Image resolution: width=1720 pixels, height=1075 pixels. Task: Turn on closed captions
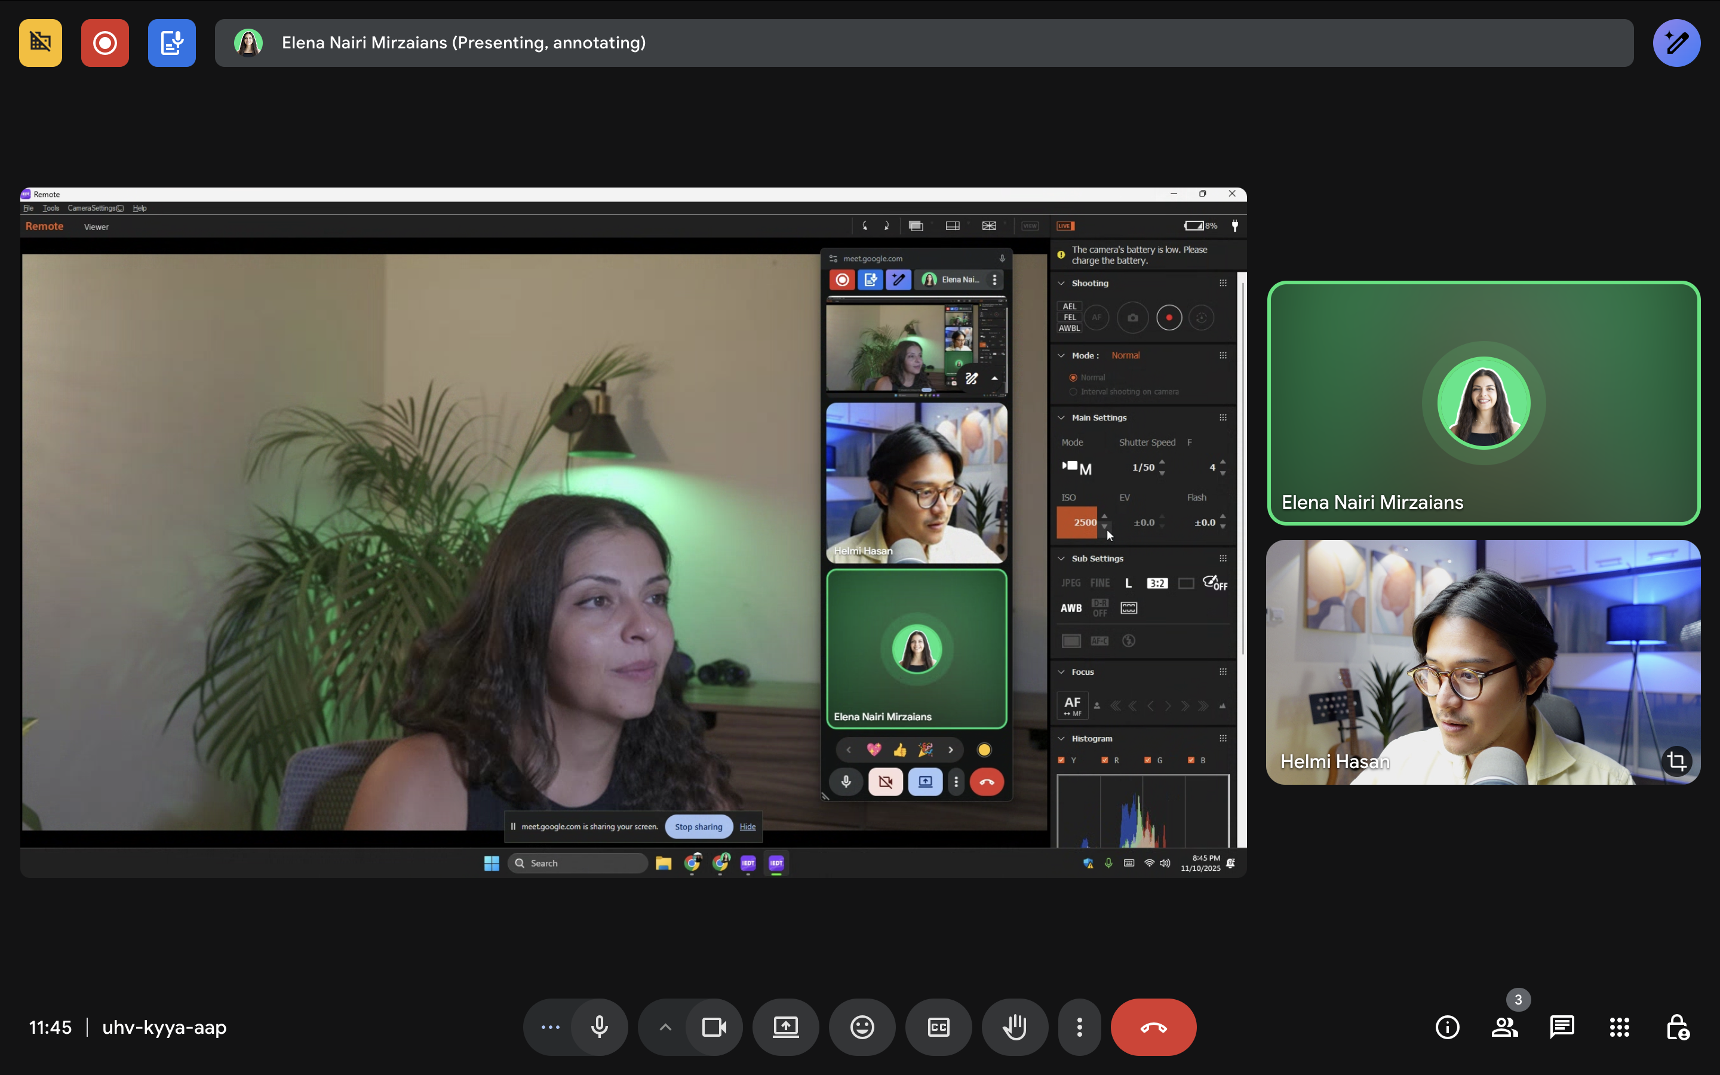point(938,1027)
